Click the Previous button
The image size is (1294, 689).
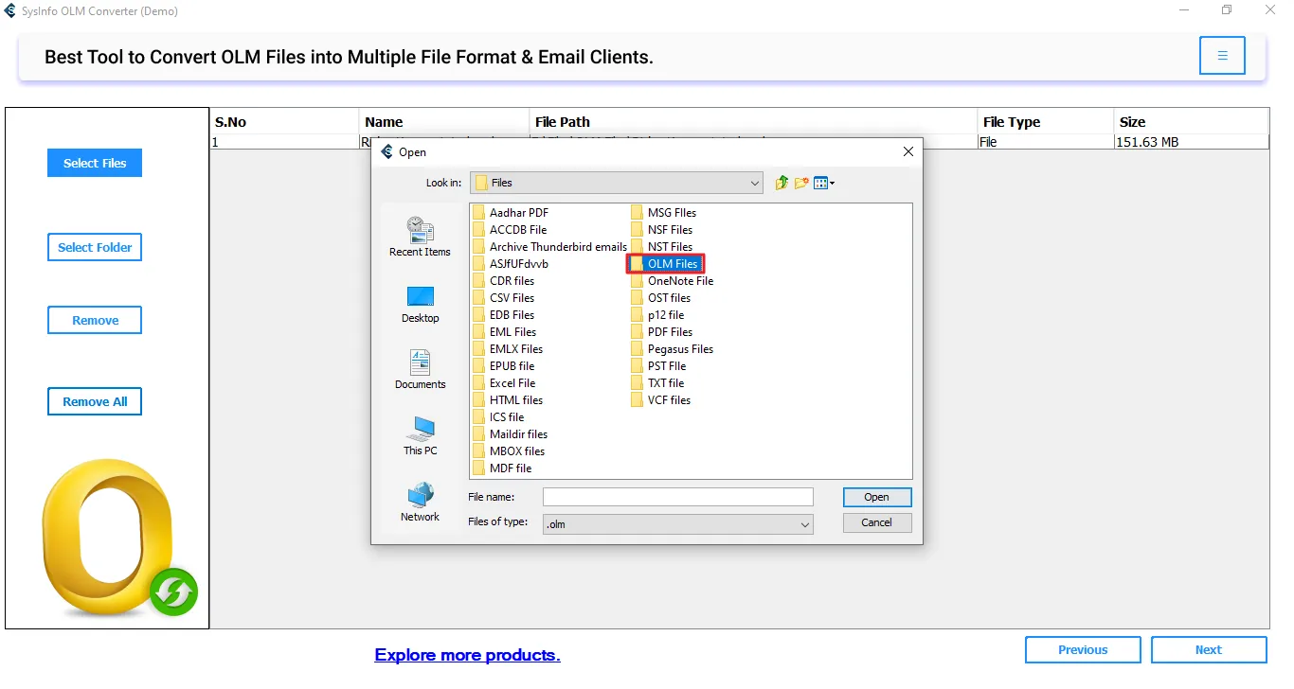1083,650
